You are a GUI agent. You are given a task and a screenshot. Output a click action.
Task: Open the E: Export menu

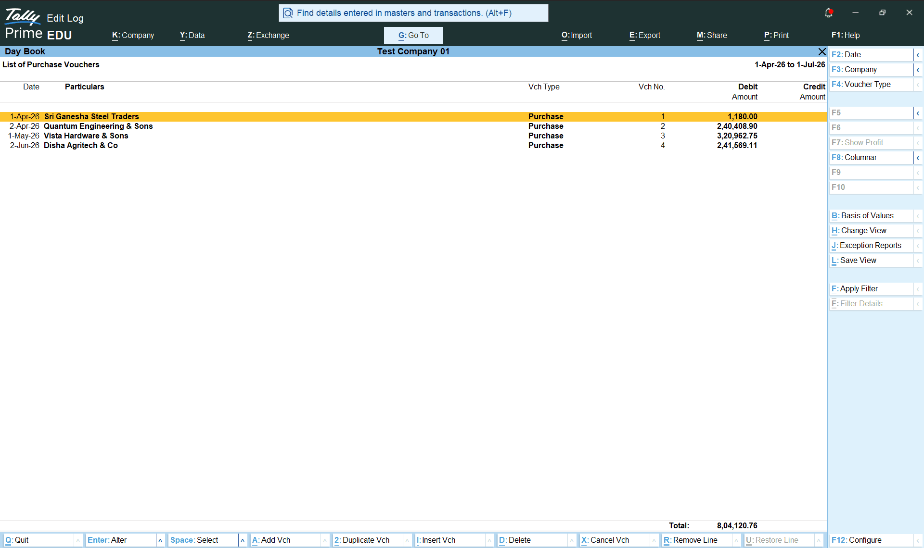644,35
